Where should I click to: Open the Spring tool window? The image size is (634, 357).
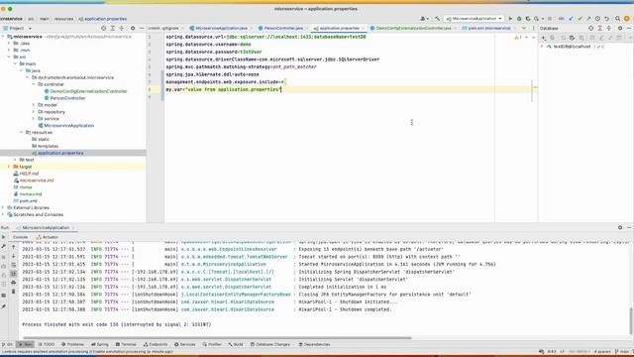pos(100,344)
